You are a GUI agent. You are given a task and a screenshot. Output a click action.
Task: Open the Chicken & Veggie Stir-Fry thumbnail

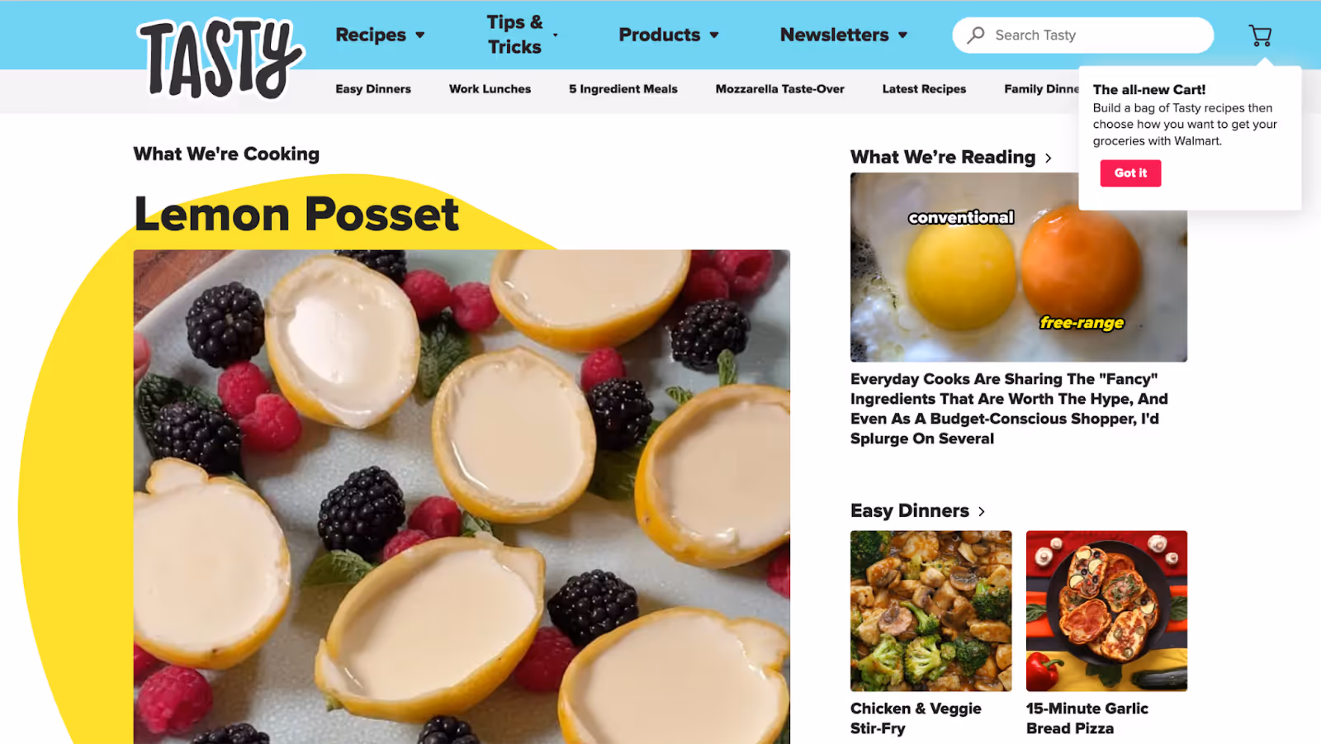click(x=930, y=611)
